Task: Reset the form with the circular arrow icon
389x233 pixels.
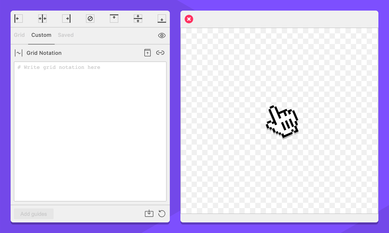Action: pos(162,213)
